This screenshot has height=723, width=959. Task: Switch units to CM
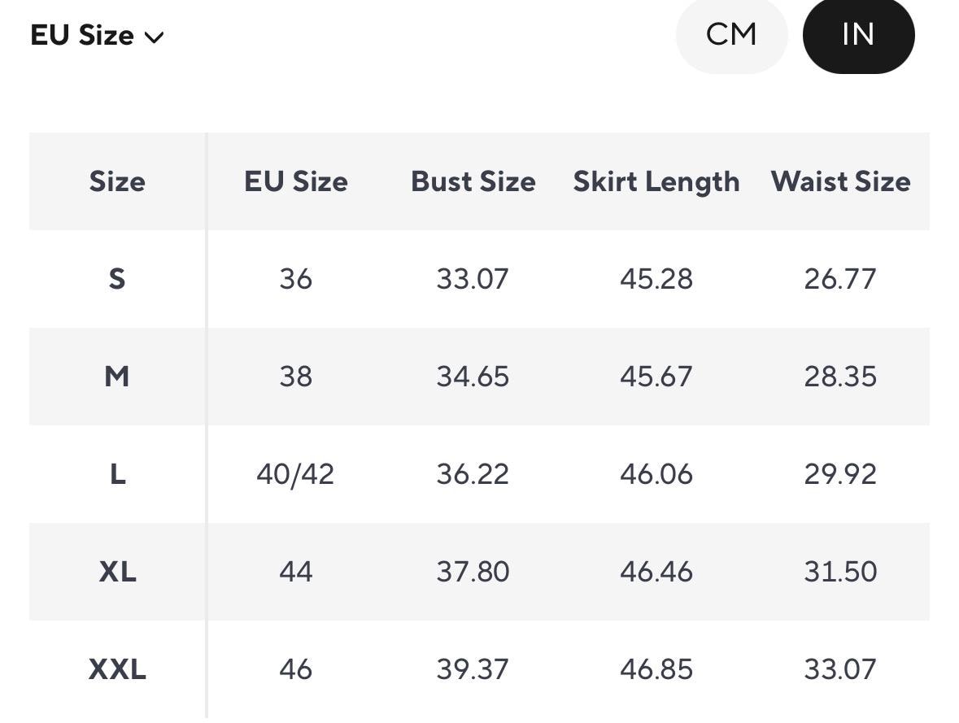(x=731, y=35)
